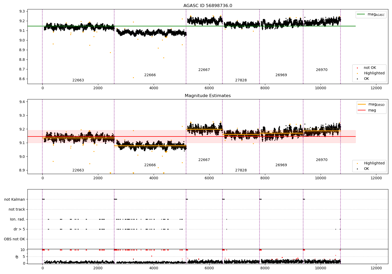Viewport: 392px width, 274px height.
Task: Select the obsid label 22667 in the top plot
Action: click(x=204, y=70)
